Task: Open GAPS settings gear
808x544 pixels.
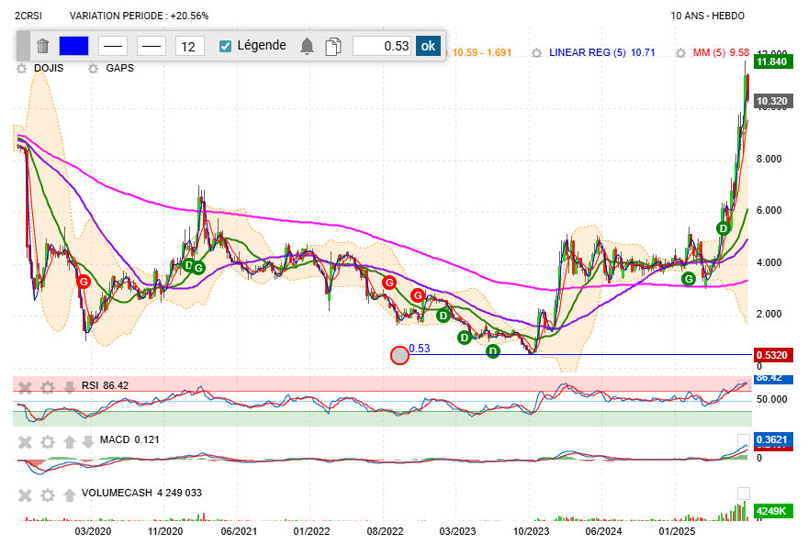Action: (93, 68)
